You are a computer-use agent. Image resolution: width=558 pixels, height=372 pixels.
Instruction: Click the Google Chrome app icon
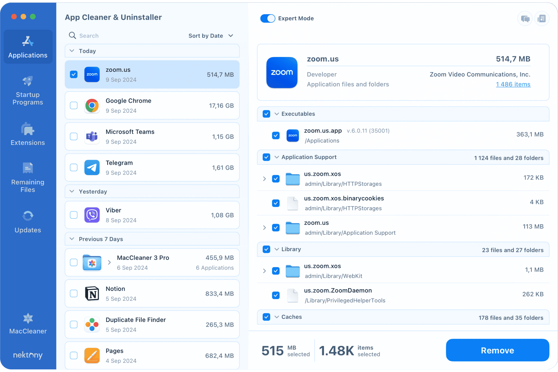point(92,105)
